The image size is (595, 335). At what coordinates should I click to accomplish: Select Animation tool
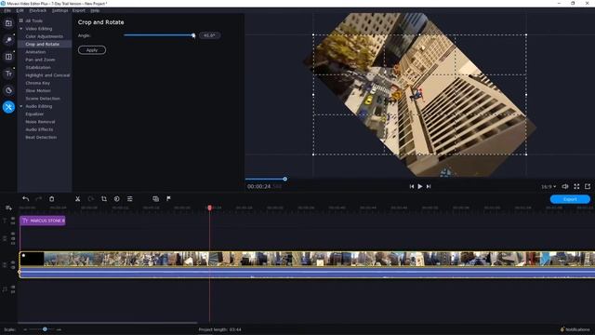35,52
